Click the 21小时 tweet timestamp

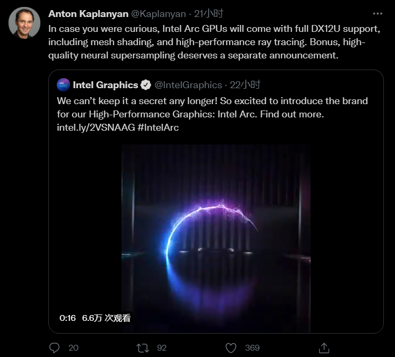coord(209,14)
